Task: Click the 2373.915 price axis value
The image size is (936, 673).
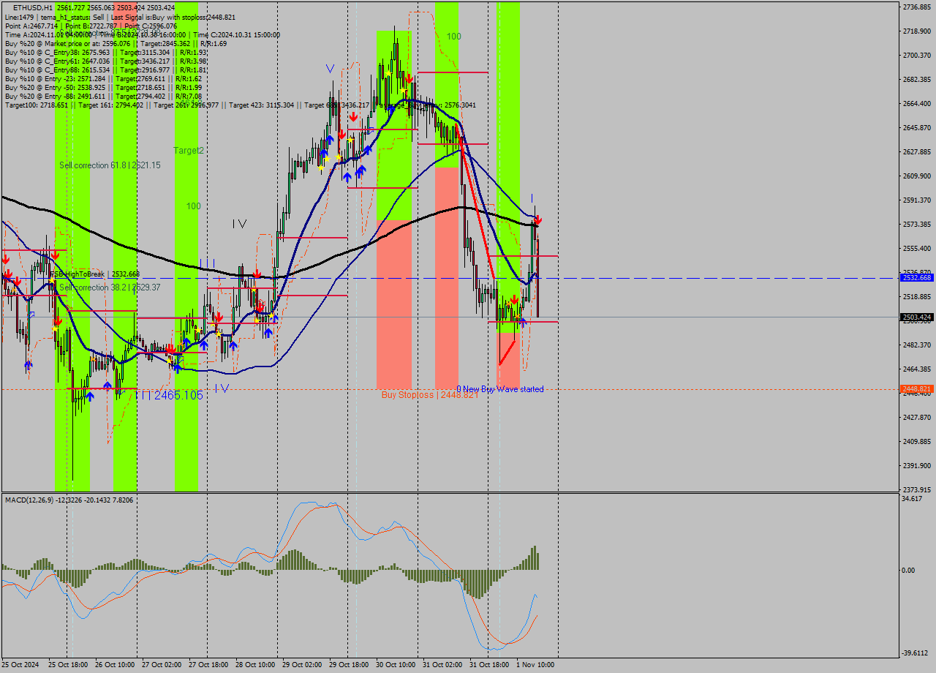Action: (x=917, y=489)
